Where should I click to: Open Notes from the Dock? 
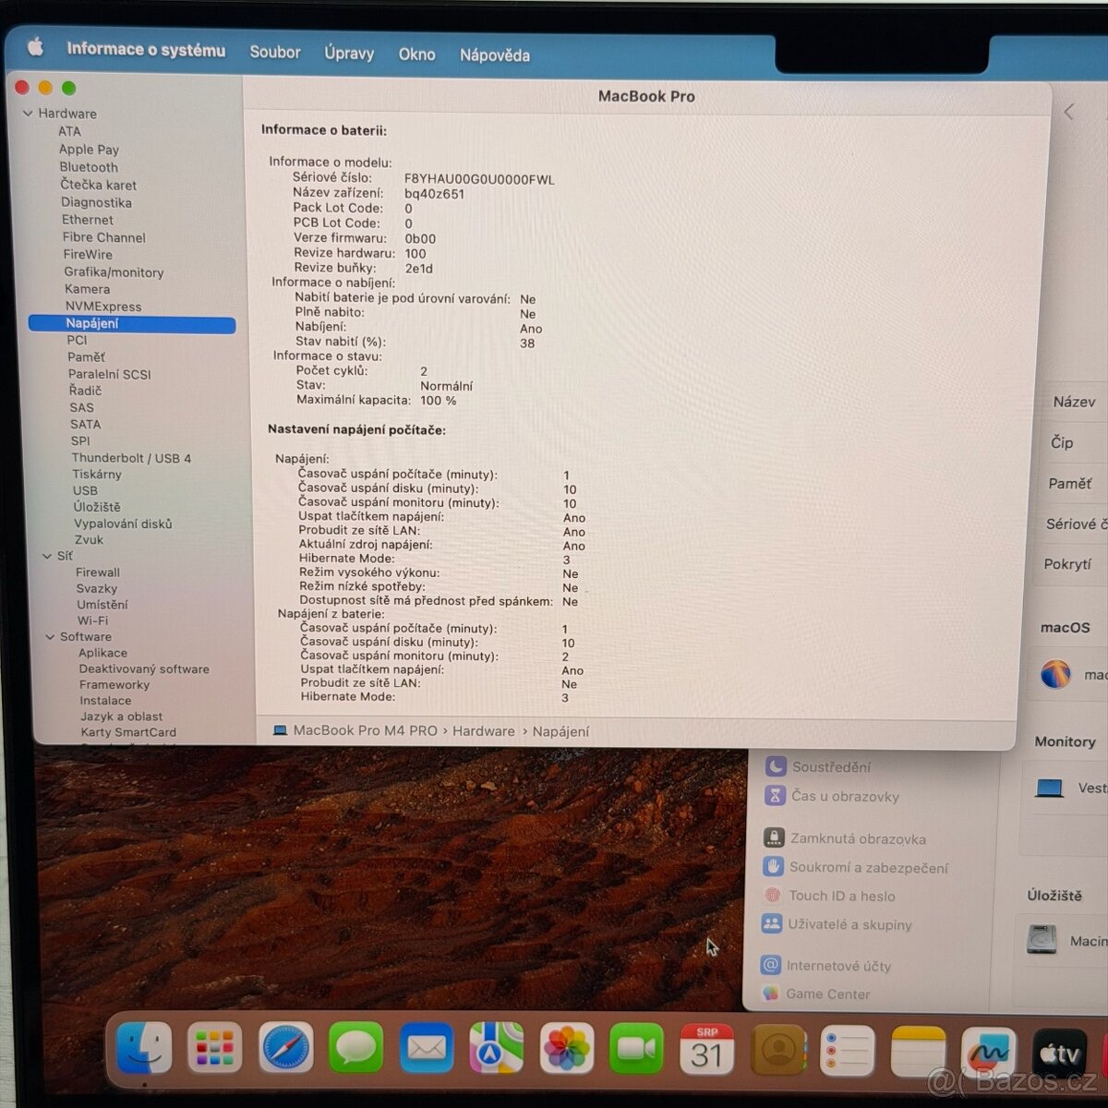[918, 1052]
